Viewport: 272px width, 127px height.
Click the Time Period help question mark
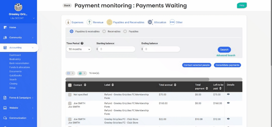coord(82,43)
